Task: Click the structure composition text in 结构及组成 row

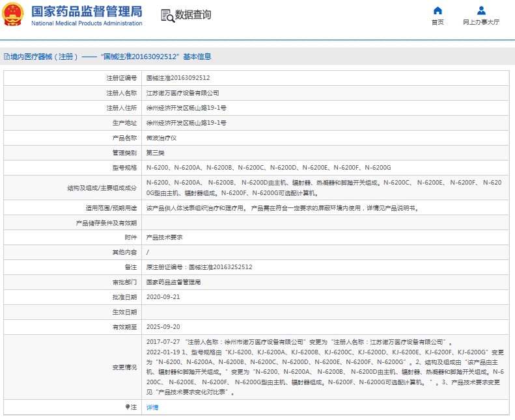Action: tap(324, 188)
